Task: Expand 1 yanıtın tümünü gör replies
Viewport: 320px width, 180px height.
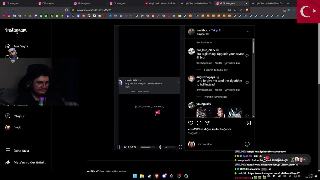Action: point(215,97)
